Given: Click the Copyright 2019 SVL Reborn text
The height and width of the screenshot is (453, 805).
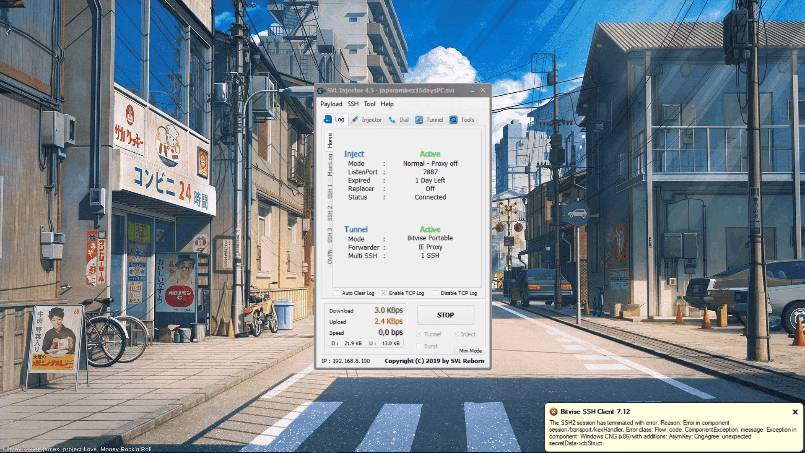Looking at the screenshot, I should tap(434, 361).
